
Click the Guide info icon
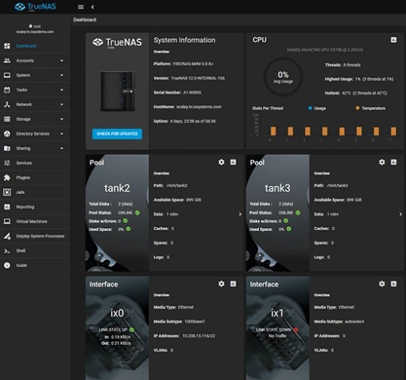click(7, 266)
